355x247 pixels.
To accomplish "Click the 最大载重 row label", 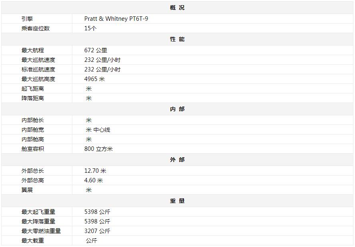I will (33, 241).
